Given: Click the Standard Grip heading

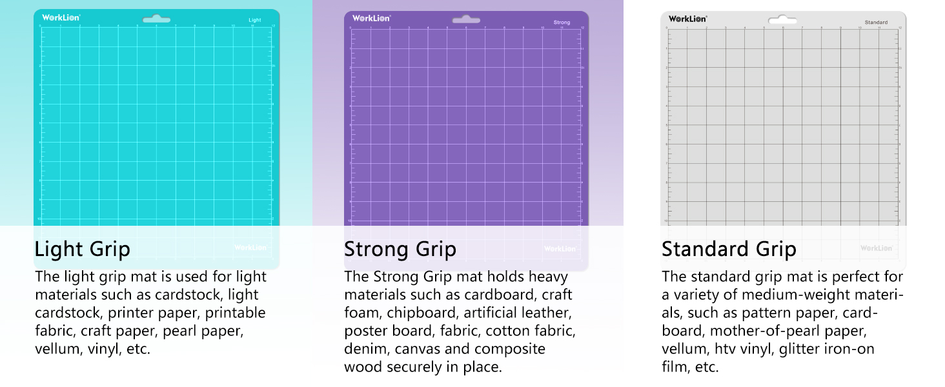Looking at the screenshot, I should tap(729, 249).
